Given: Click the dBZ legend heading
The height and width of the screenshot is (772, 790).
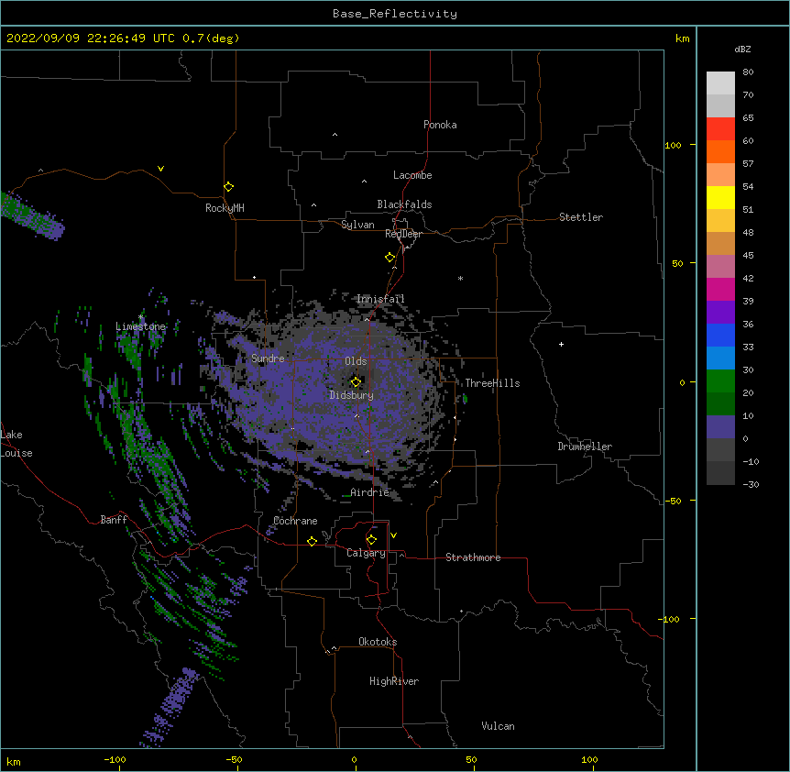Looking at the screenshot, I should (x=742, y=49).
